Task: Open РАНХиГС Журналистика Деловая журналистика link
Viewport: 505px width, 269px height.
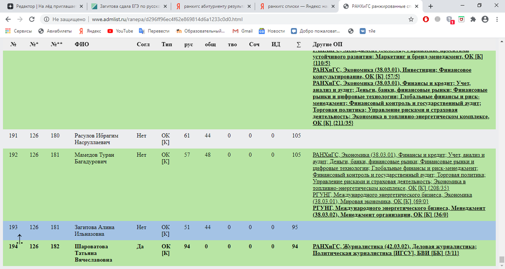Action: click(395, 250)
